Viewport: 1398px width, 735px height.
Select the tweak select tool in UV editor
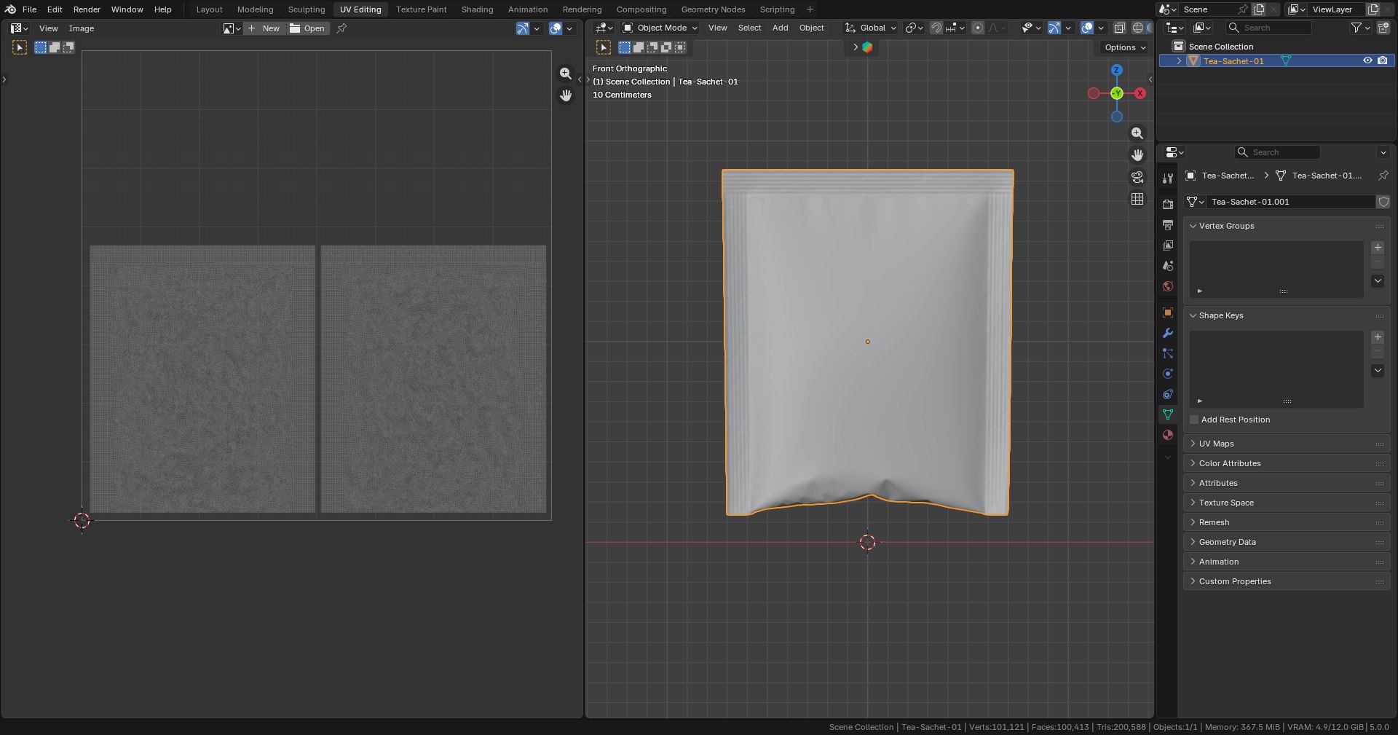20,47
